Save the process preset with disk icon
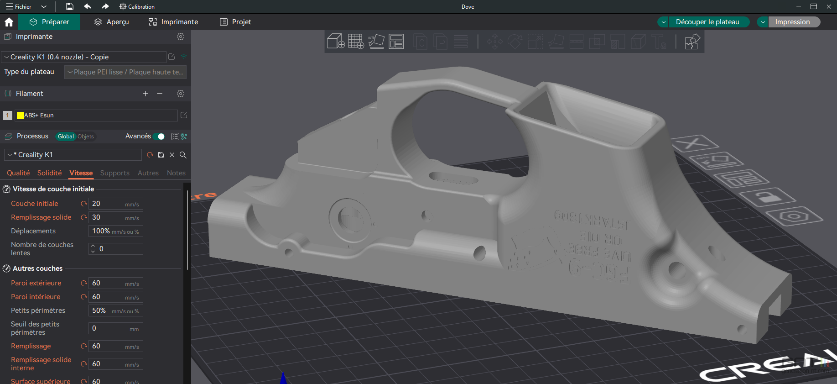This screenshot has width=837, height=384. [x=161, y=155]
